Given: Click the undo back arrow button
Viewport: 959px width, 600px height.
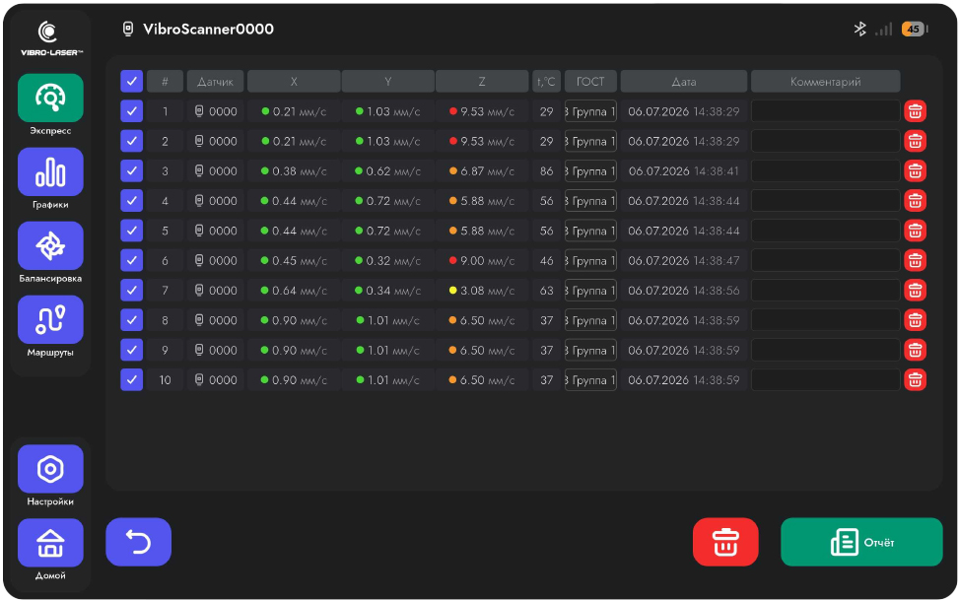Looking at the screenshot, I should click(138, 542).
